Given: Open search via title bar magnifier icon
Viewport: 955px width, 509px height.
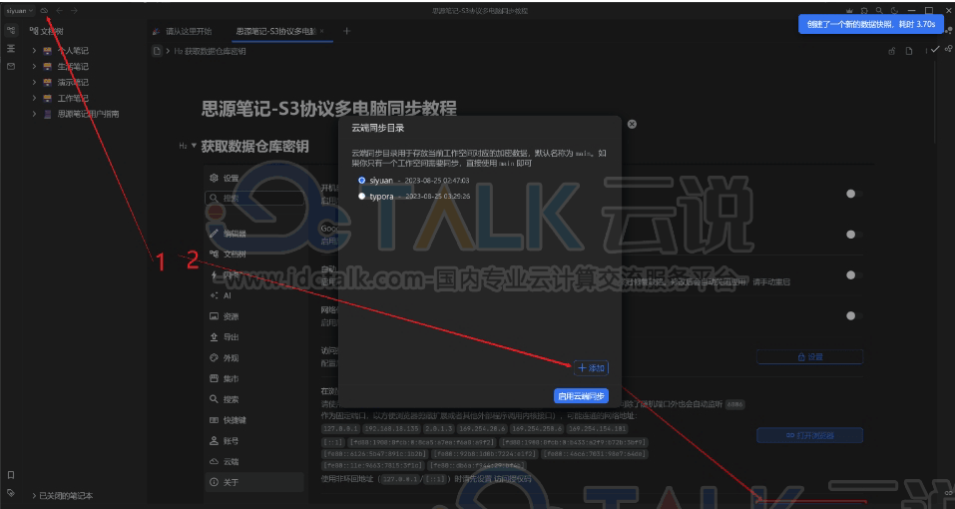Looking at the screenshot, I should tap(879, 11).
